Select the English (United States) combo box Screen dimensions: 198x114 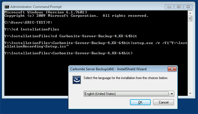pos(129,94)
